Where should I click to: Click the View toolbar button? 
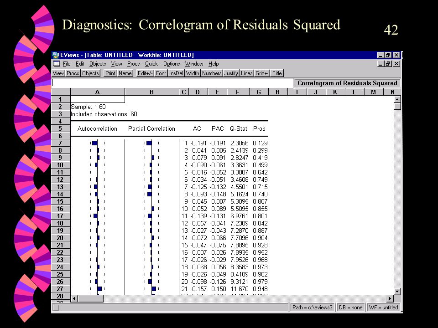point(58,73)
